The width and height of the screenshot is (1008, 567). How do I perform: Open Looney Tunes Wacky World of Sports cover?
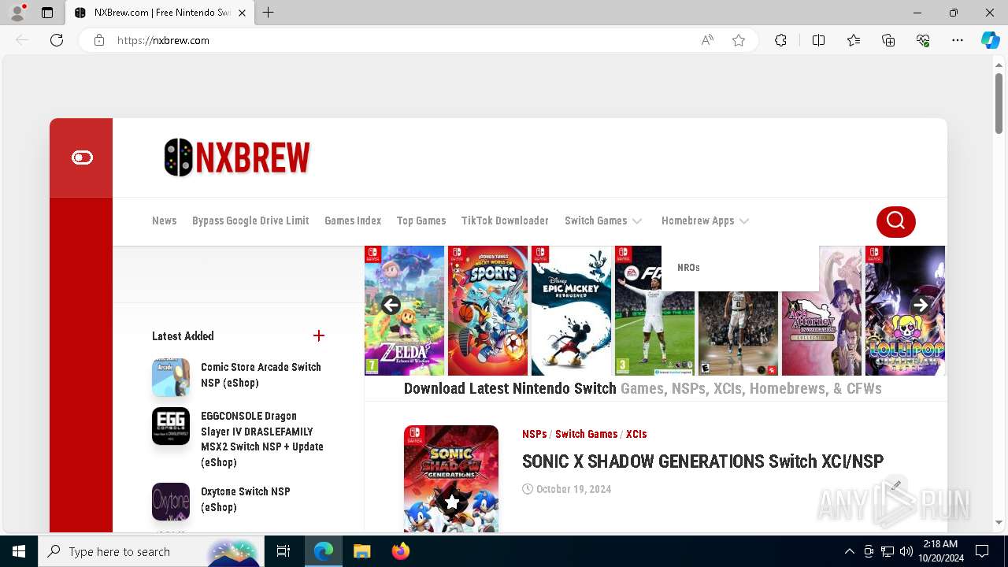(488, 310)
